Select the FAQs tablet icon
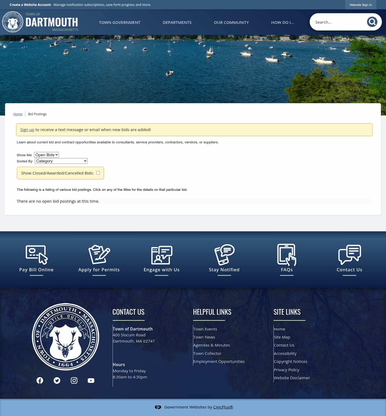The image size is (386, 416). pyautogui.click(x=287, y=255)
